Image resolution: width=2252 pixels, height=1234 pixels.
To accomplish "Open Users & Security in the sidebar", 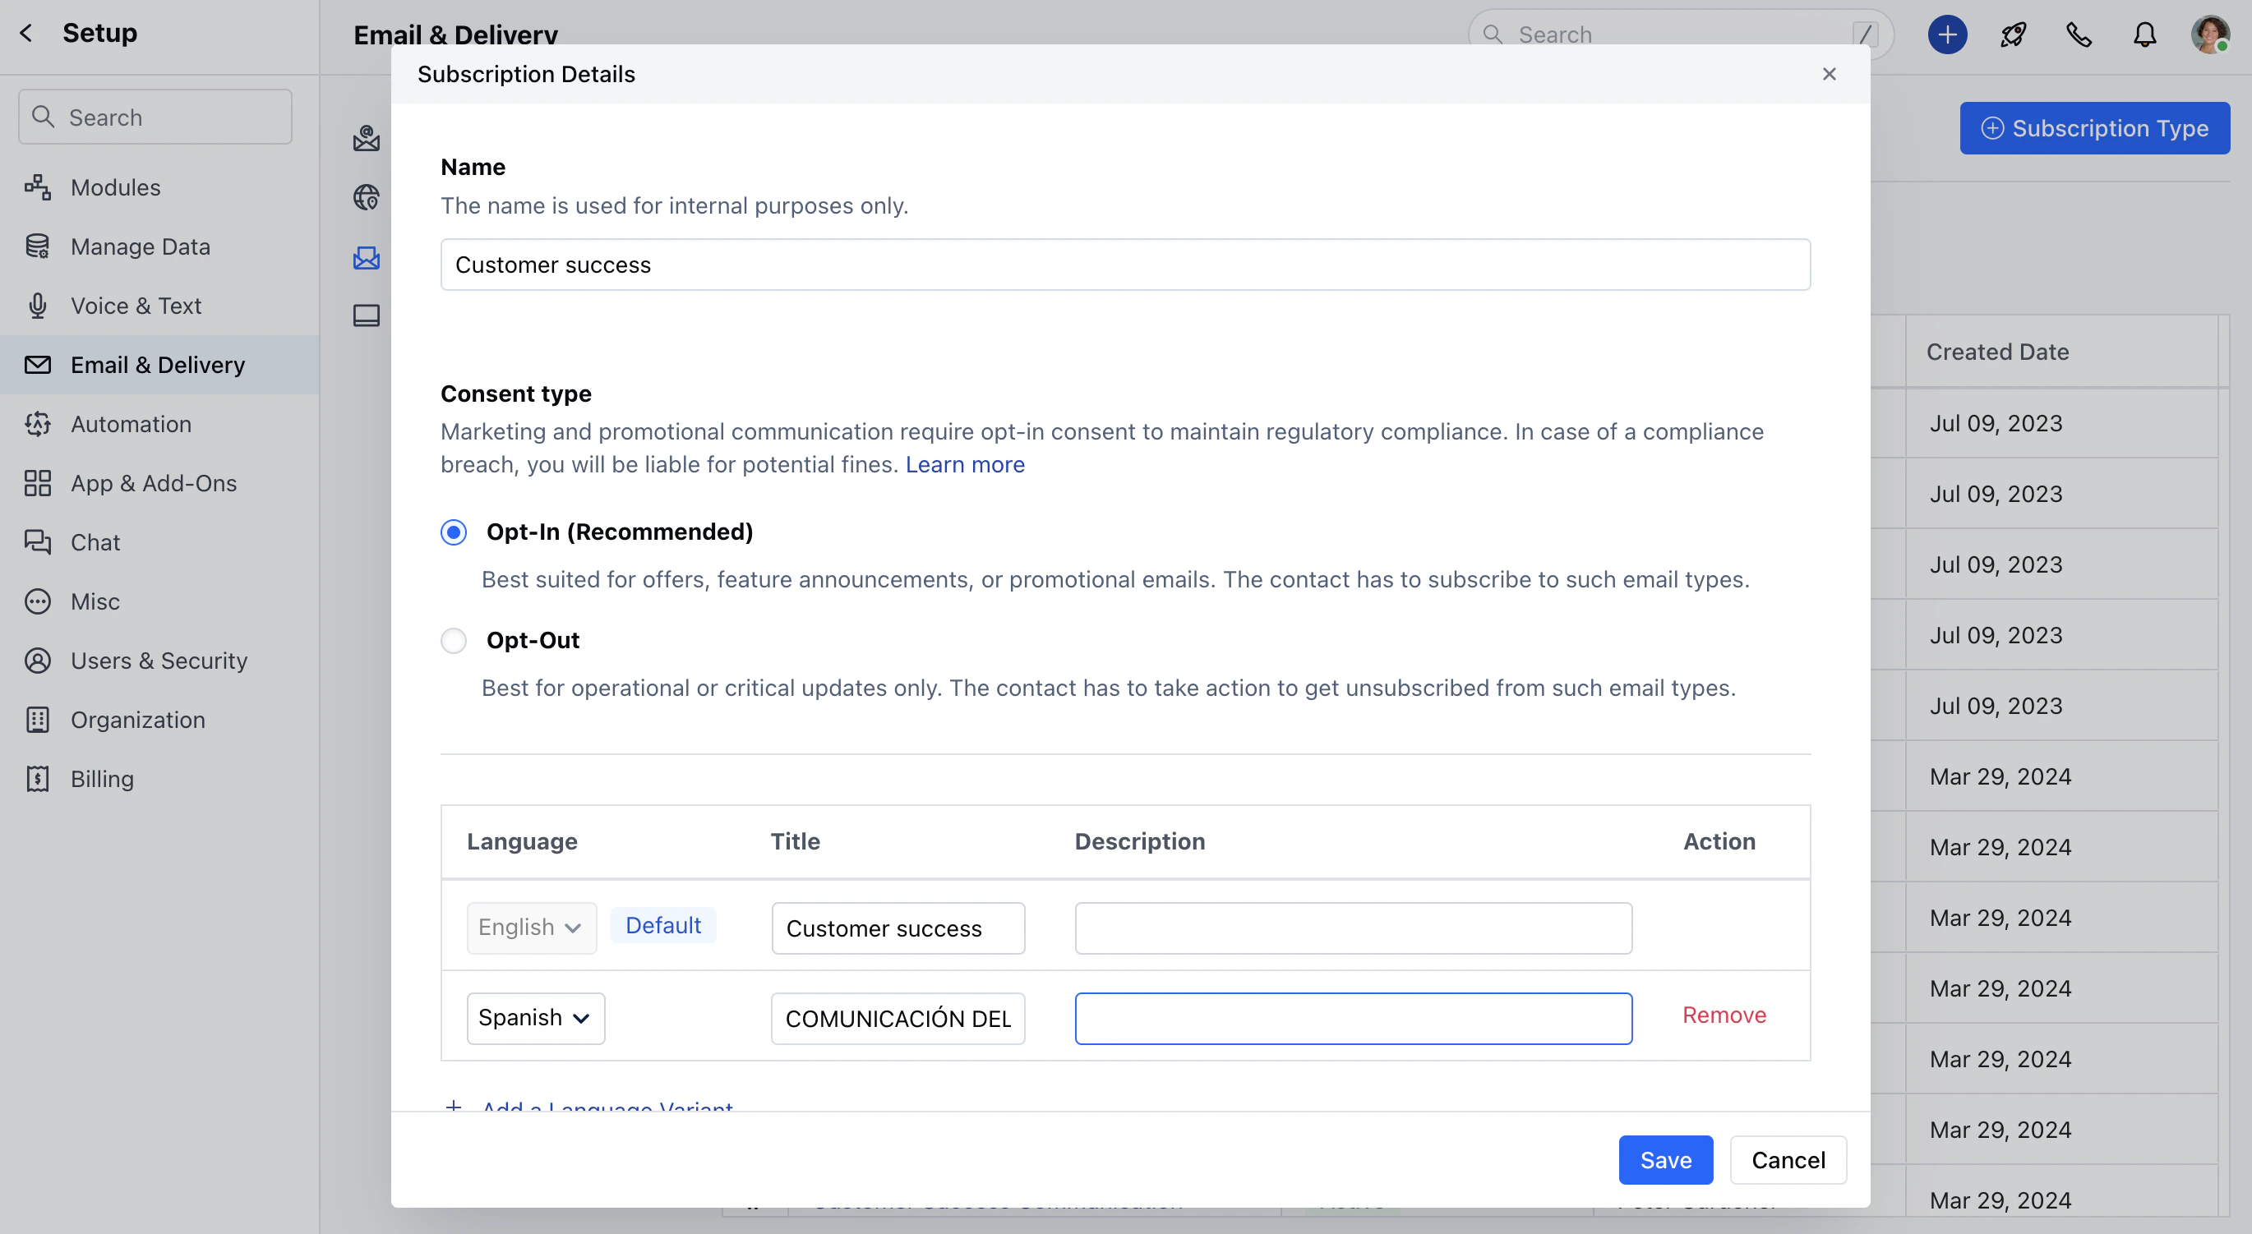I will coord(159,661).
